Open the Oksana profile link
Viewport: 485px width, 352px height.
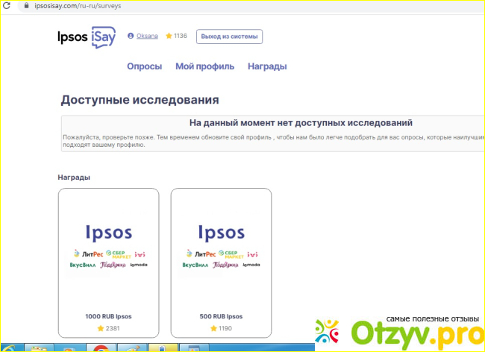coord(147,36)
